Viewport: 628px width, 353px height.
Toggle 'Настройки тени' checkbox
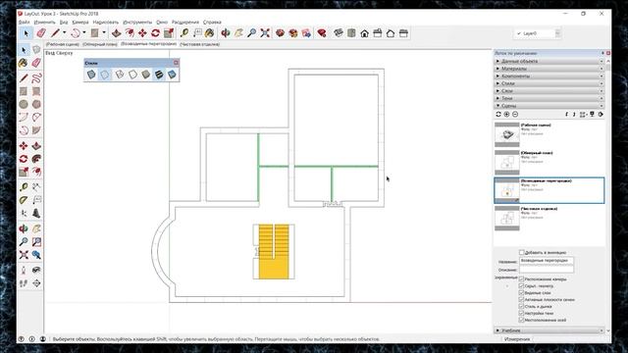pyautogui.click(x=521, y=313)
